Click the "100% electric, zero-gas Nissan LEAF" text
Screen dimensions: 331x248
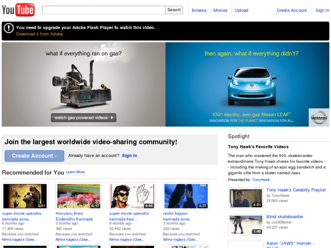pos(251,115)
